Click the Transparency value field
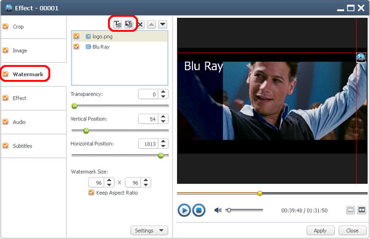Viewport: 370px width, 239px height. (x=148, y=94)
